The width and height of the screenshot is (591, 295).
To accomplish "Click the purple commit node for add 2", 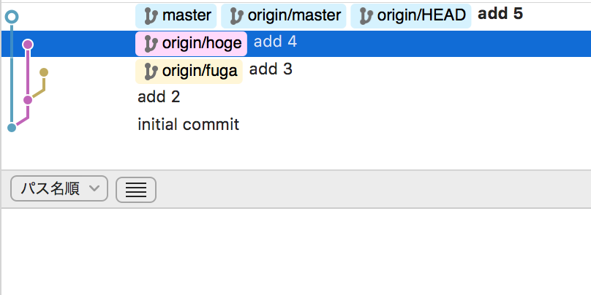I will tap(28, 100).
